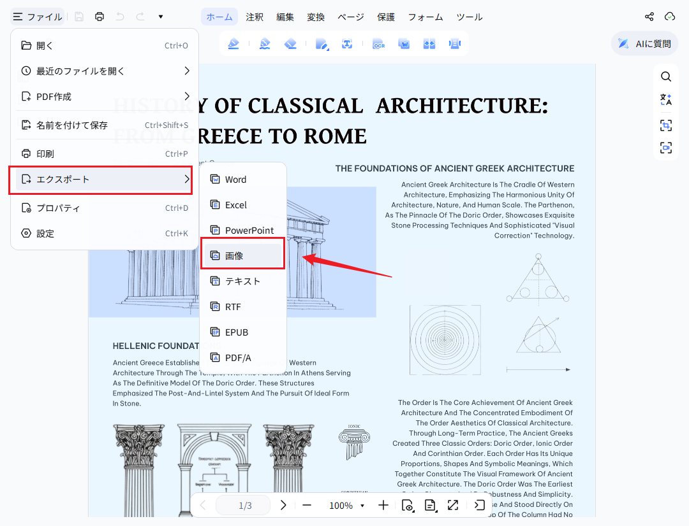Click the save icon in title bar
The width and height of the screenshot is (689, 526).
coord(79,17)
